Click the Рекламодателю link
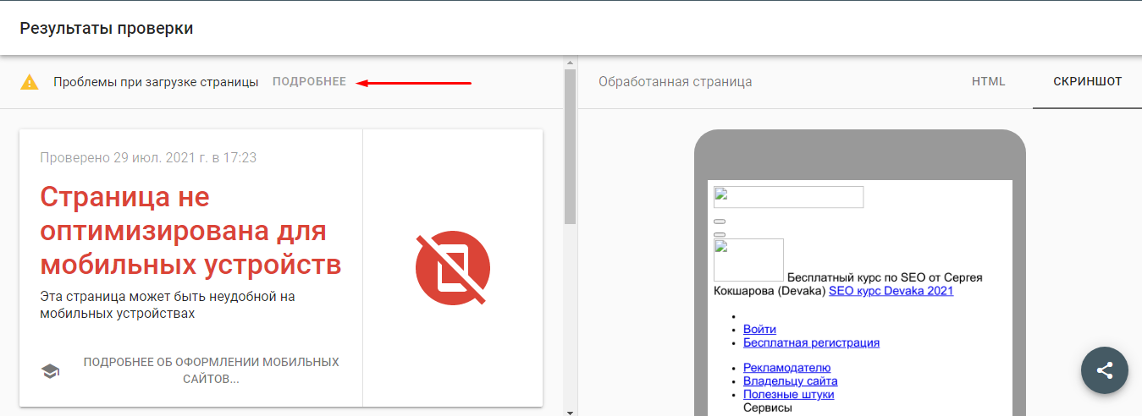Screen dimensions: 1142x416 coord(786,368)
